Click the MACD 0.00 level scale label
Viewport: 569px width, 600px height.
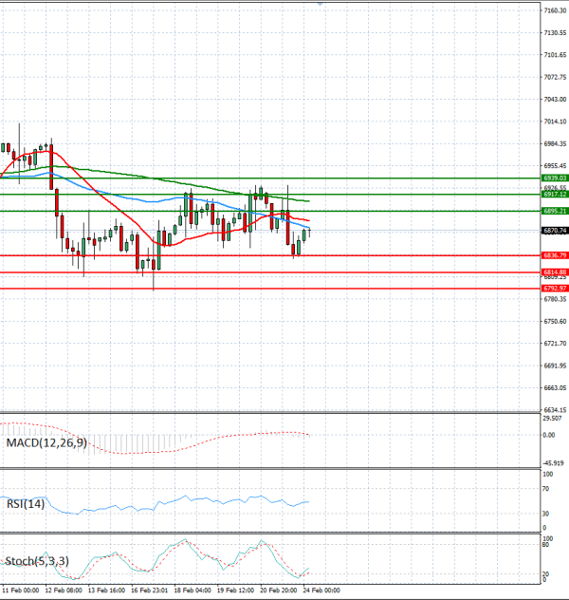click(550, 435)
